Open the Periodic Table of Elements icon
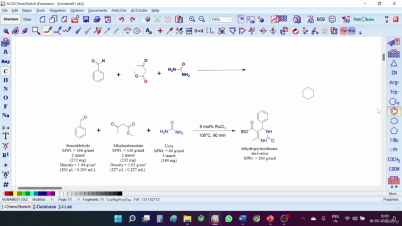Image resolution: width=402 pixels, height=226 pixels. click(x=6, y=43)
